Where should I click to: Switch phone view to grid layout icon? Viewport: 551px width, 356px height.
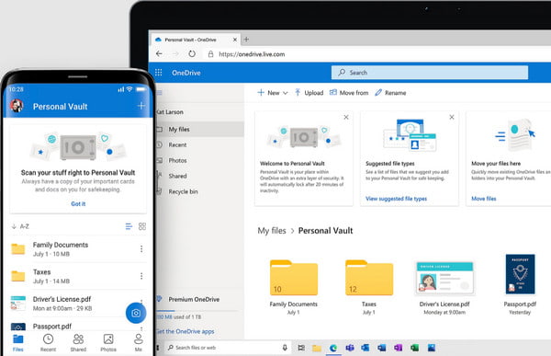tap(142, 226)
